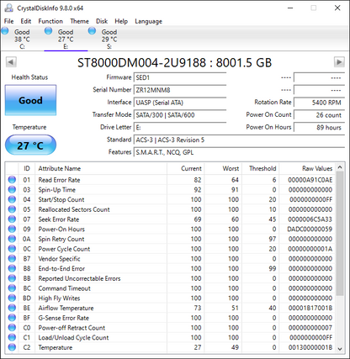Close the CrystalDiskInfo window

tap(337, 8)
